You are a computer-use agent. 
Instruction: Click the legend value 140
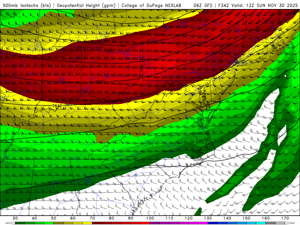pyautogui.click(x=227, y=218)
